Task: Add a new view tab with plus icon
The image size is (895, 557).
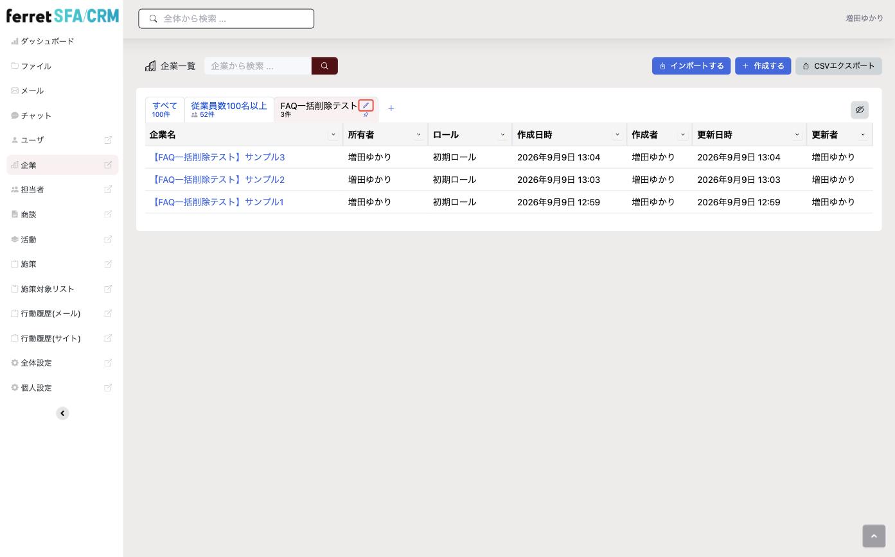Action: pyautogui.click(x=391, y=108)
